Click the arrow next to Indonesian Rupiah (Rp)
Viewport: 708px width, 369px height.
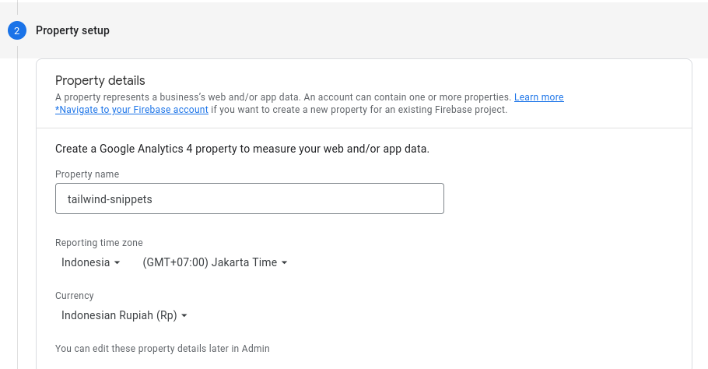tap(184, 316)
